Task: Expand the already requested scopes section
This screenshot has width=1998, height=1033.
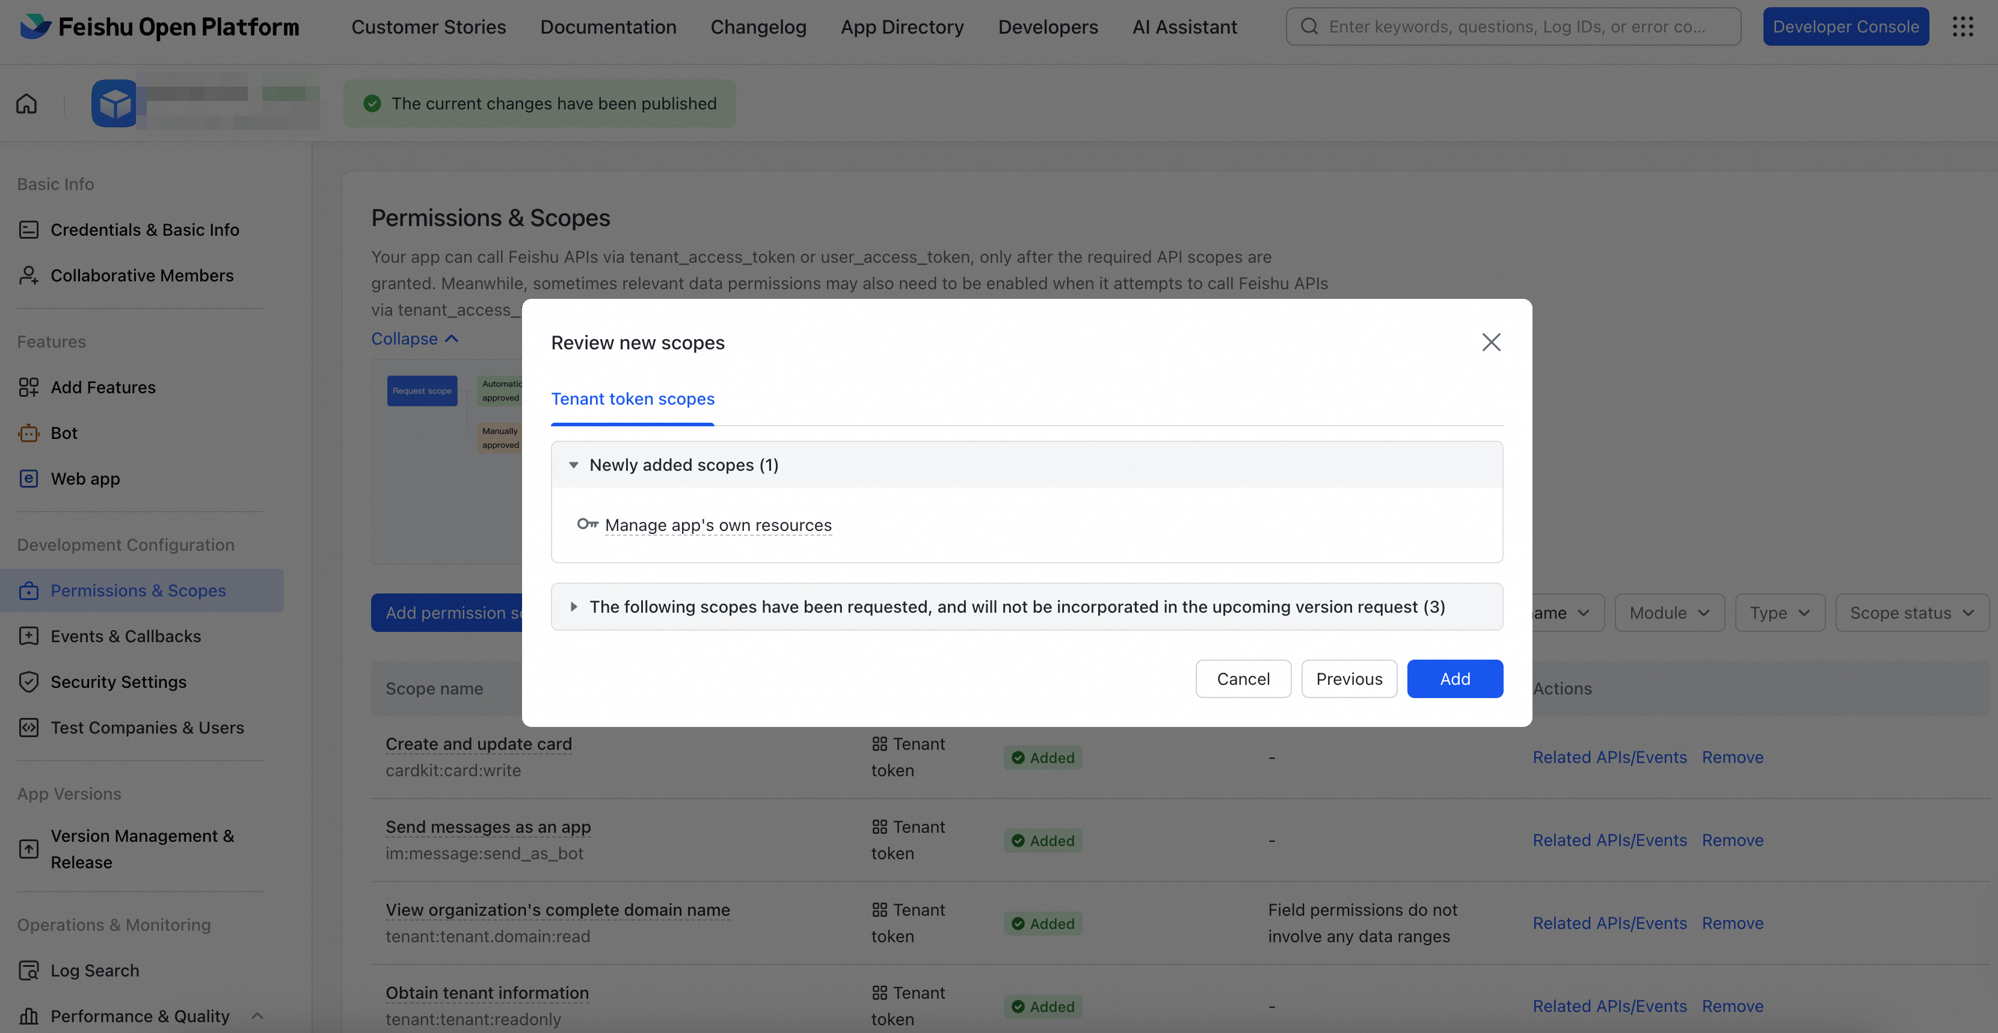Action: tap(574, 607)
